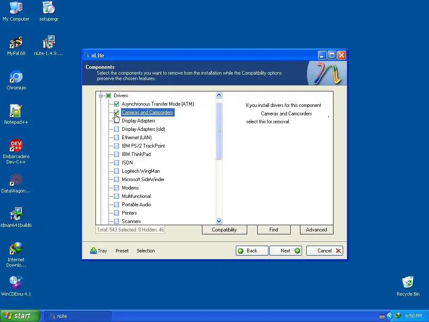Check the Modems checkbox
Viewport: 429px width, 322px height.
[x=116, y=187]
